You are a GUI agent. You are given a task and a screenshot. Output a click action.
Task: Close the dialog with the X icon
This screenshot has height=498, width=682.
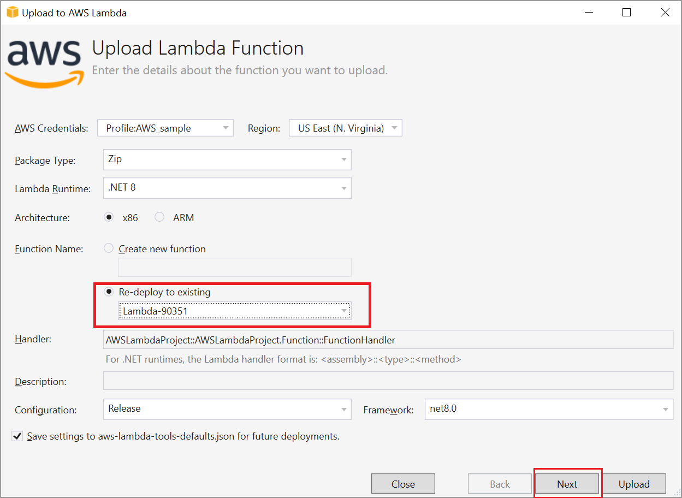tap(665, 13)
